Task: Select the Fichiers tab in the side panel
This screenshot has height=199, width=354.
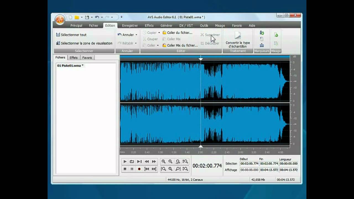Action: (x=60, y=57)
